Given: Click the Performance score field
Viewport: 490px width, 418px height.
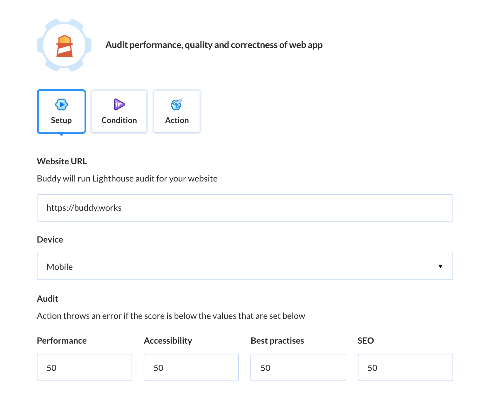Looking at the screenshot, I should (x=85, y=367).
